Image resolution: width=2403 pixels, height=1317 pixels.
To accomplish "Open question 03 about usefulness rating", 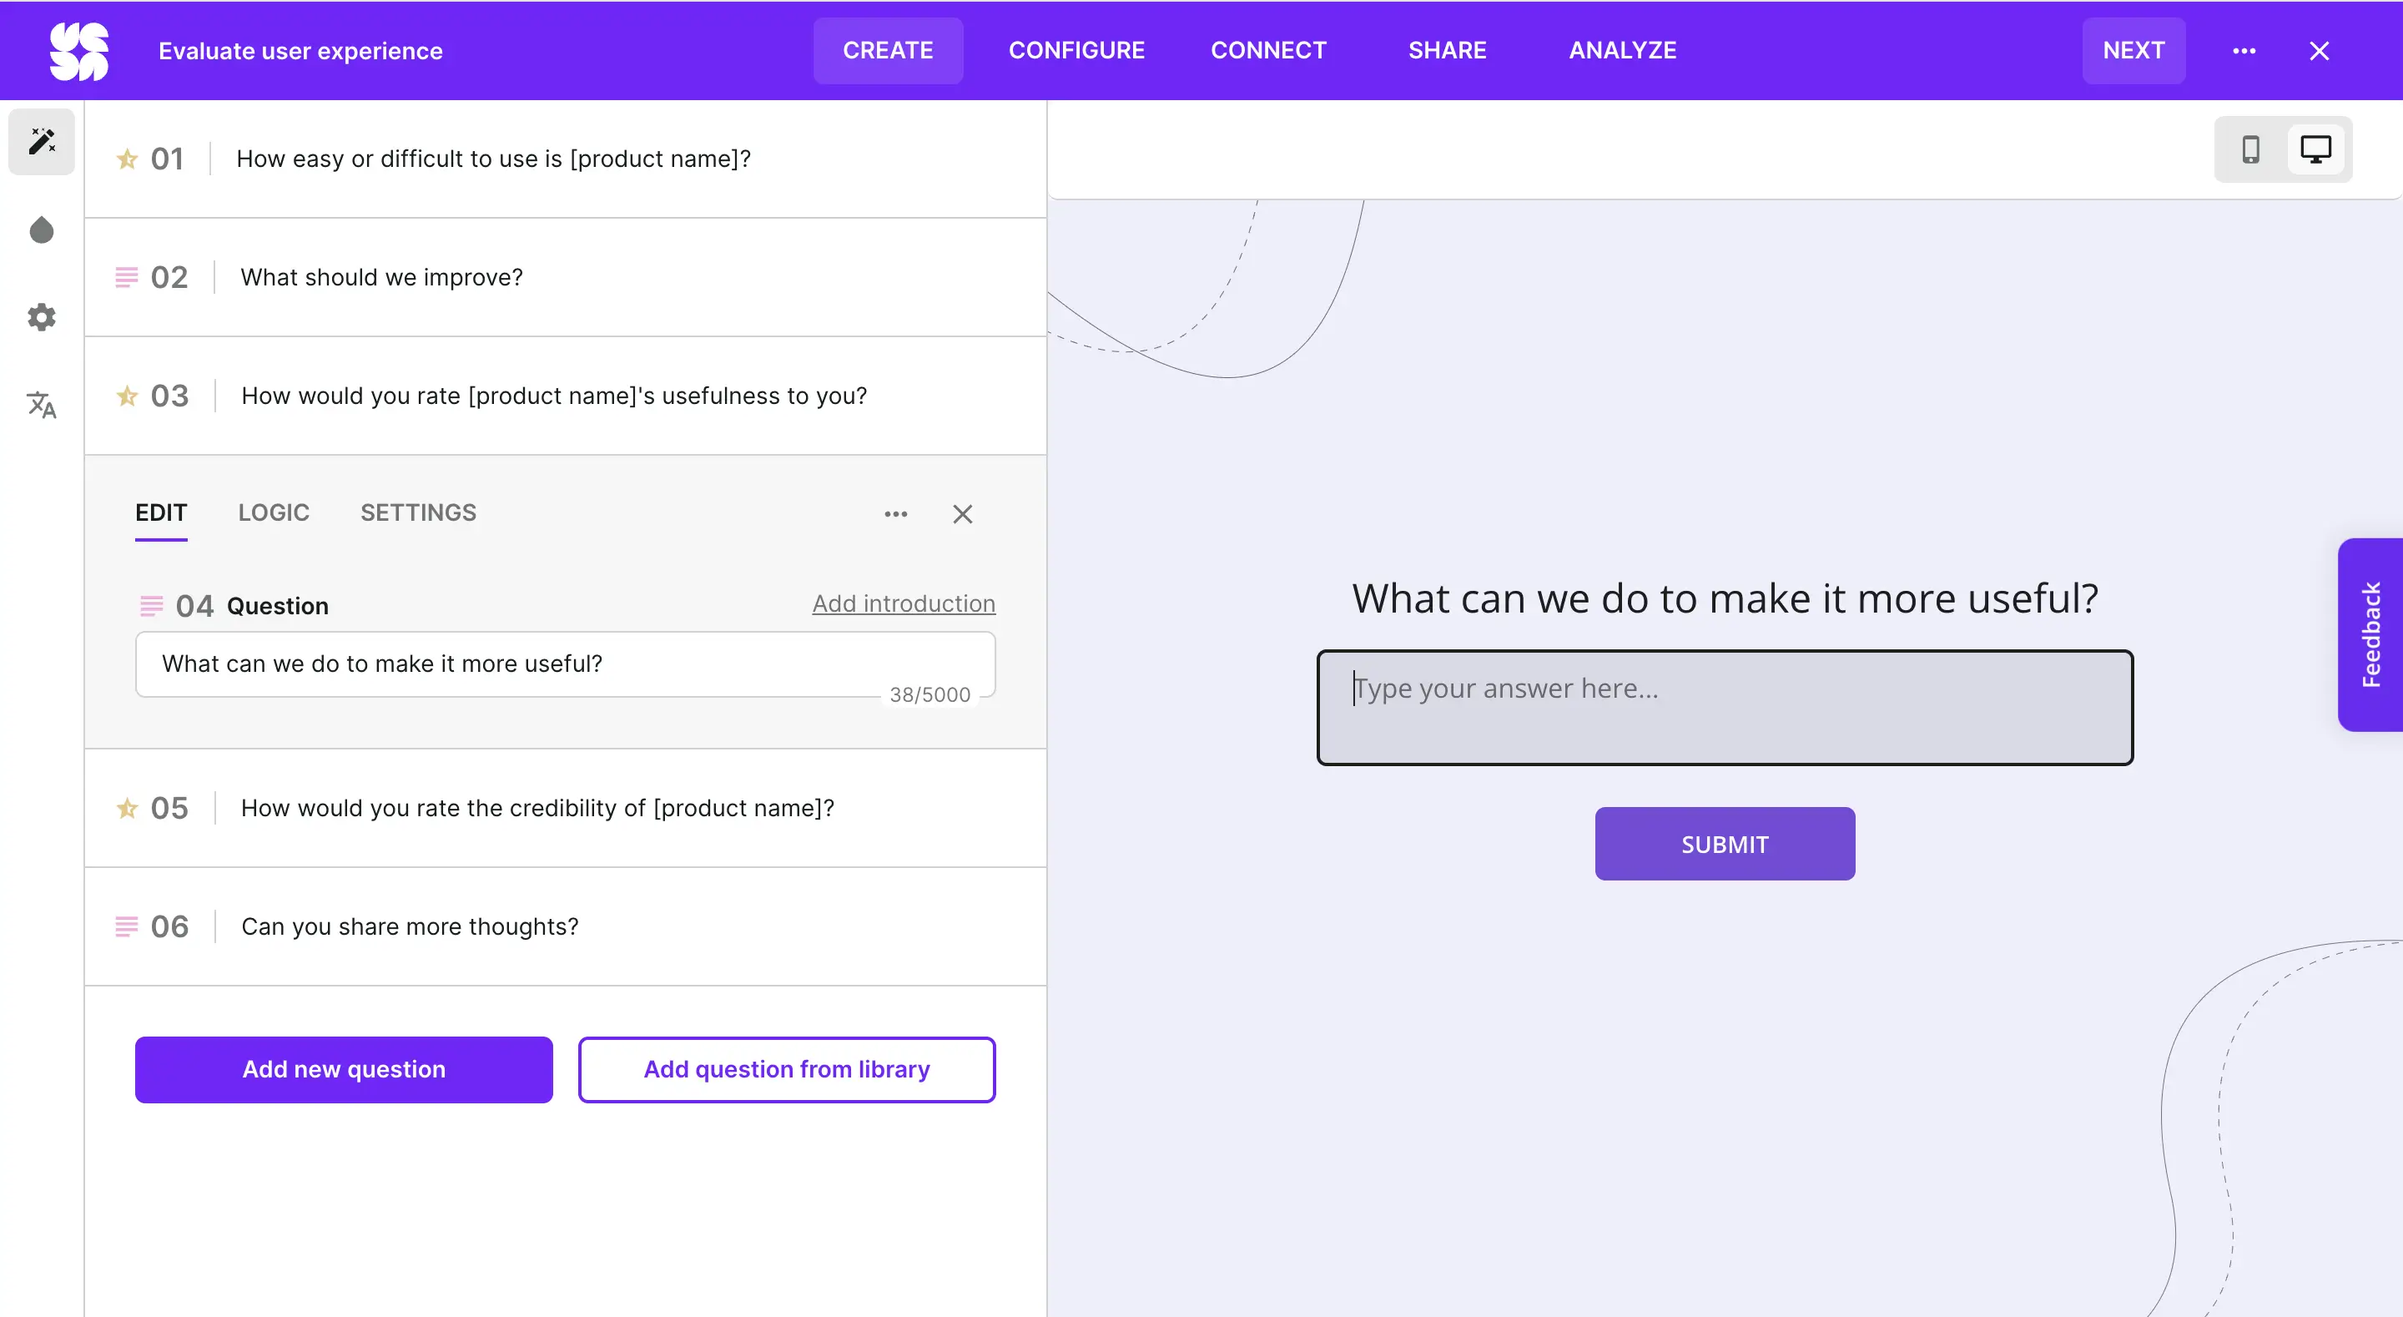I will tap(566, 396).
